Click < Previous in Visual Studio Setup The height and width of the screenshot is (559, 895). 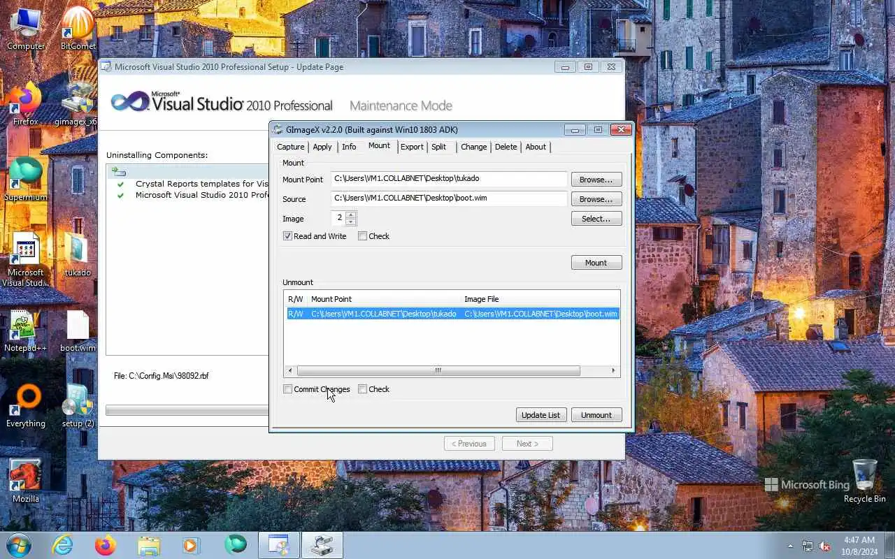[469, 444]
